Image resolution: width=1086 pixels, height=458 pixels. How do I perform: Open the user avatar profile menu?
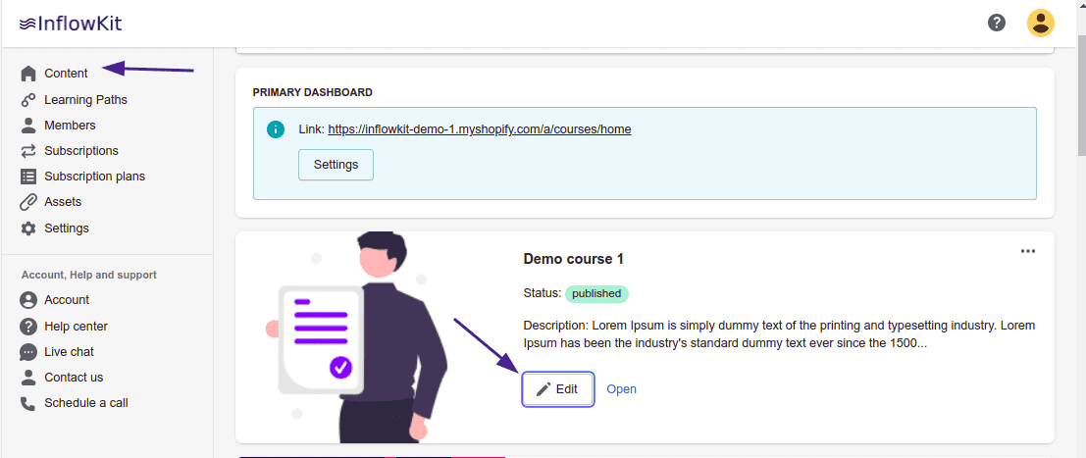click(x=1040, y=23)
